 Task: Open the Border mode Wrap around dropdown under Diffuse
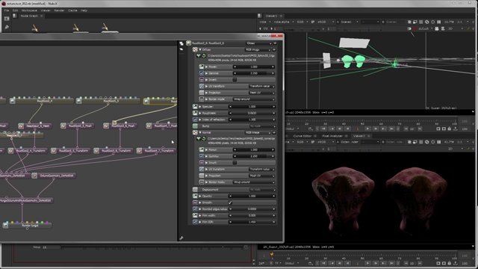(254, 99)
